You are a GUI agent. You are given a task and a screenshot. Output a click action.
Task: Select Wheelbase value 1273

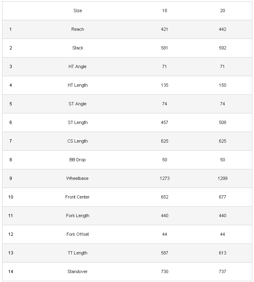click(x=164, y=178)
